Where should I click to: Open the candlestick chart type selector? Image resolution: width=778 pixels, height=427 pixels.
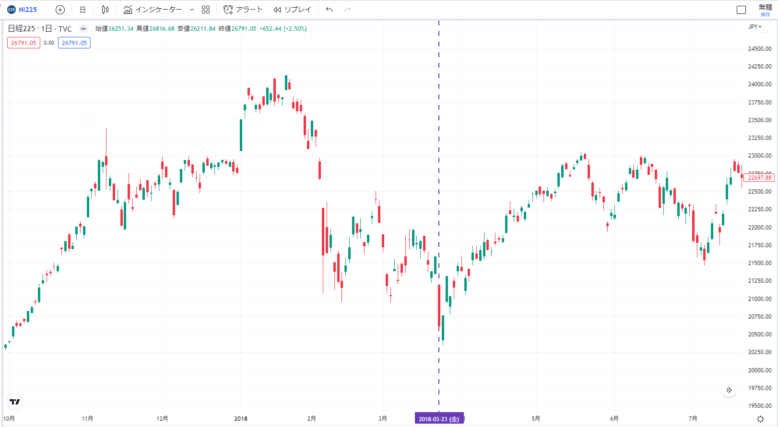[106, 10]
